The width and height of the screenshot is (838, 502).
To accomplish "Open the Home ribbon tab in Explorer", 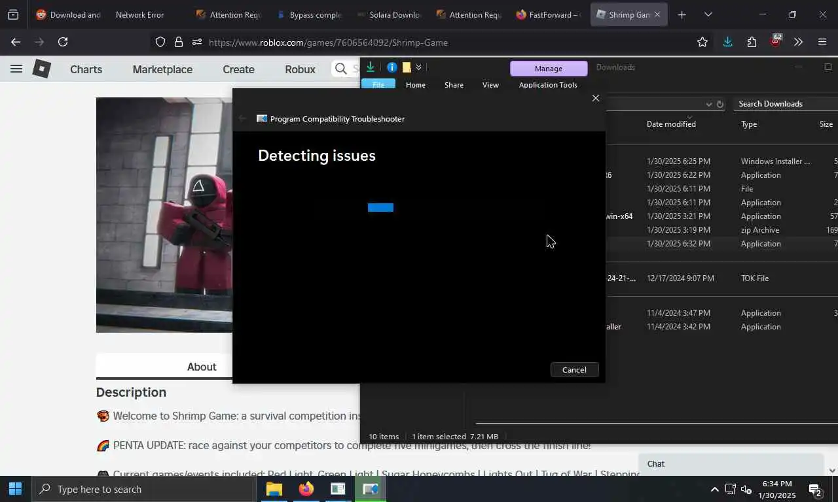I will [x=416, y=85].
